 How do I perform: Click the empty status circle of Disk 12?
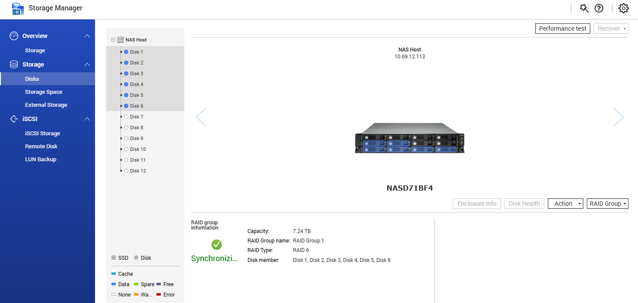(126, 171)
